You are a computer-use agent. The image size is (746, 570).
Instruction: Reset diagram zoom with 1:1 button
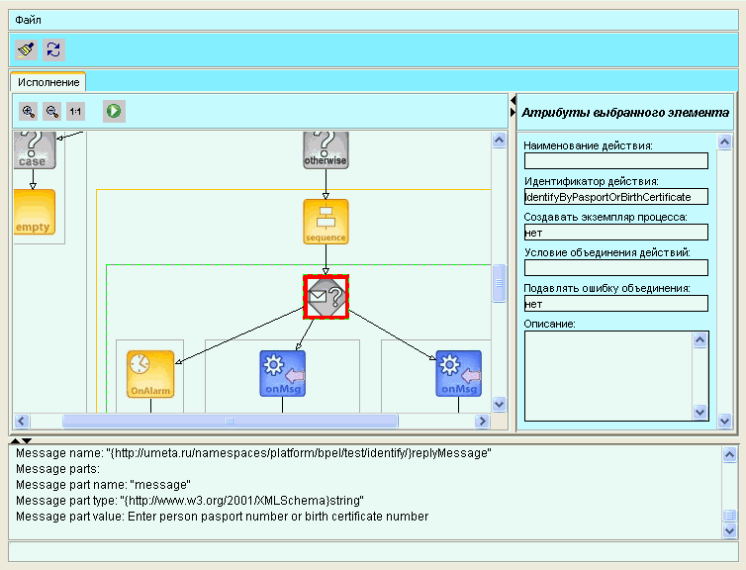(x=75, y=112)
